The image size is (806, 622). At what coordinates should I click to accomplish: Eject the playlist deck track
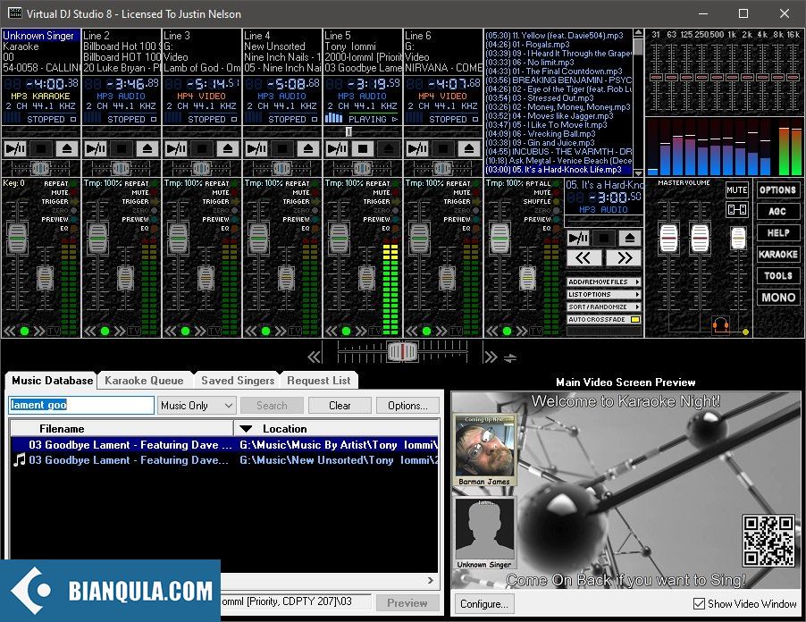[629, 238]
